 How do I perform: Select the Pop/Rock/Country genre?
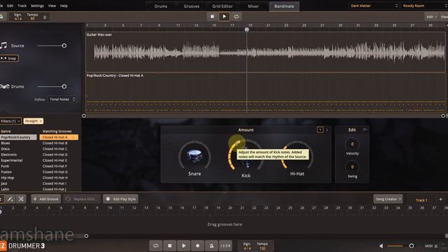pos(18,137)
